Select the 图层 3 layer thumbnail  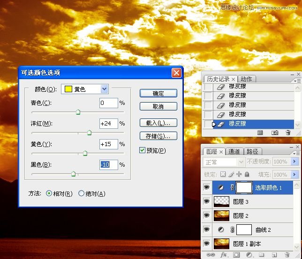coord(221,201)
